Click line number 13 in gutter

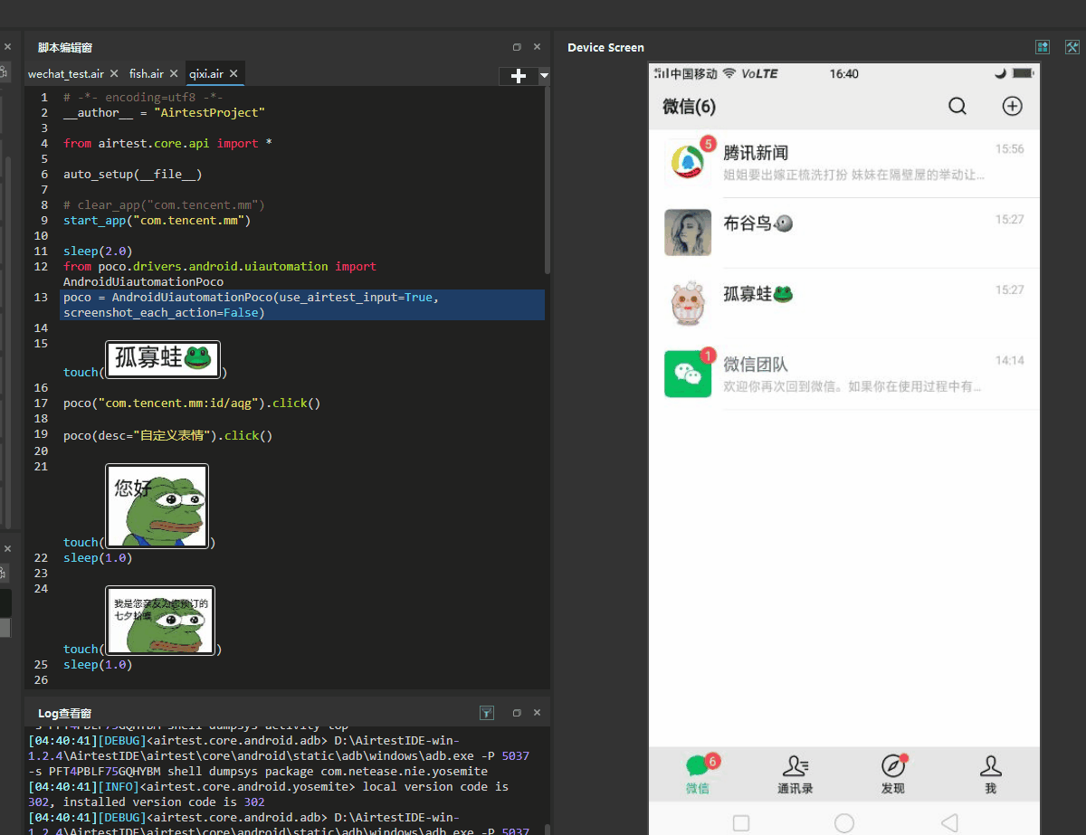click(41, 297)
